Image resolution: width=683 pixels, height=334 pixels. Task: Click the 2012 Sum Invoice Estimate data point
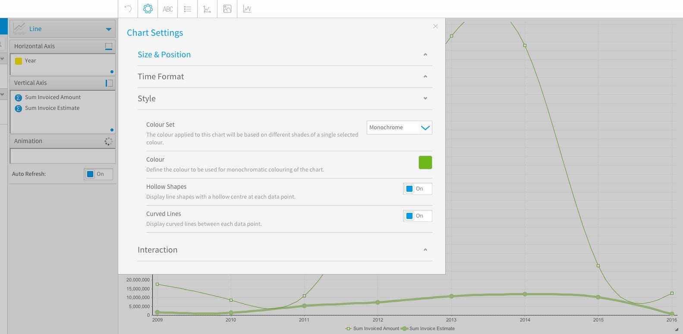coord(378,303)
